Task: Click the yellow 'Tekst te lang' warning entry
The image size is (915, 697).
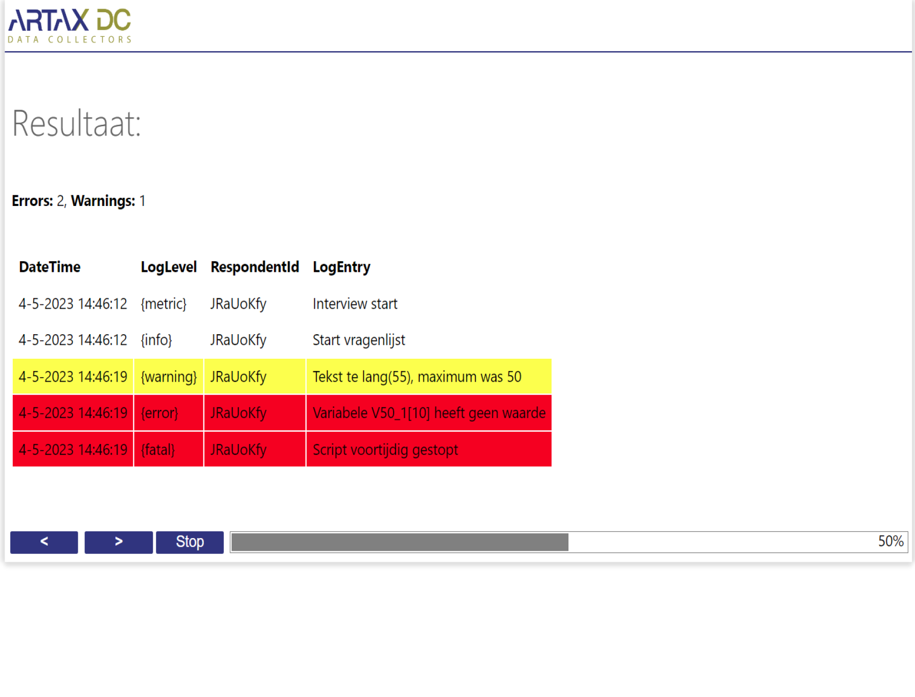Action: [417, 377]
